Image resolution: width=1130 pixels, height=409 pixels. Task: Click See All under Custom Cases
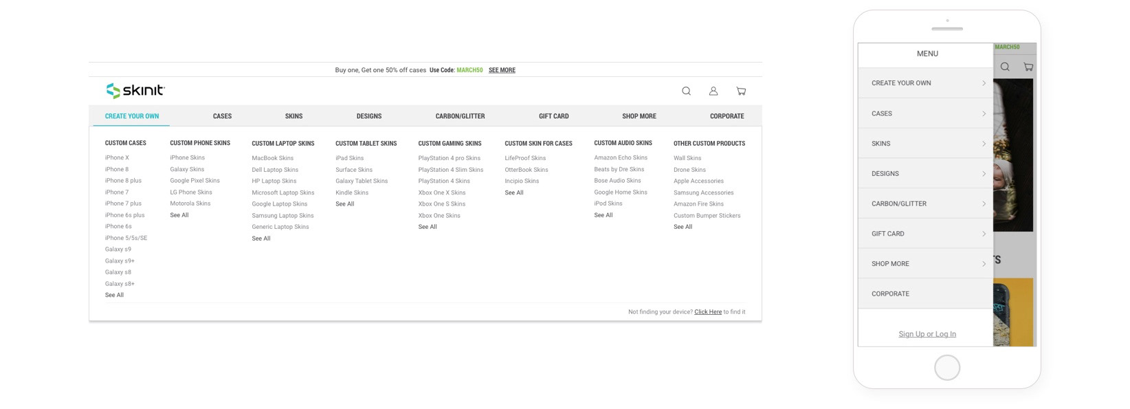click(x=114, y=295)
